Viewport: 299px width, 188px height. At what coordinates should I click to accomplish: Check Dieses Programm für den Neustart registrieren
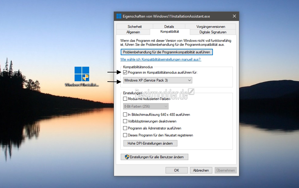click(125, 135)
